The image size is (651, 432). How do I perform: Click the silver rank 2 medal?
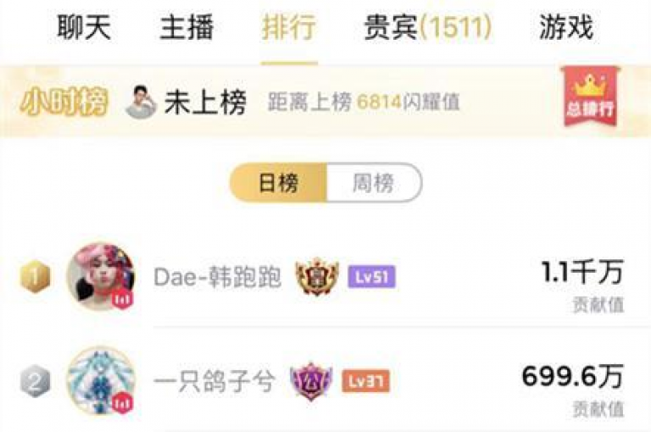pos(36,381)
